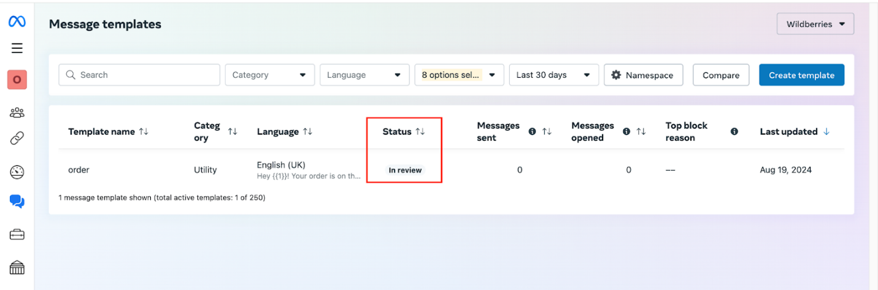Viewport: 878px width, 290px height.
Task: Open the Wildberries account selector
Action: [815, 24]
